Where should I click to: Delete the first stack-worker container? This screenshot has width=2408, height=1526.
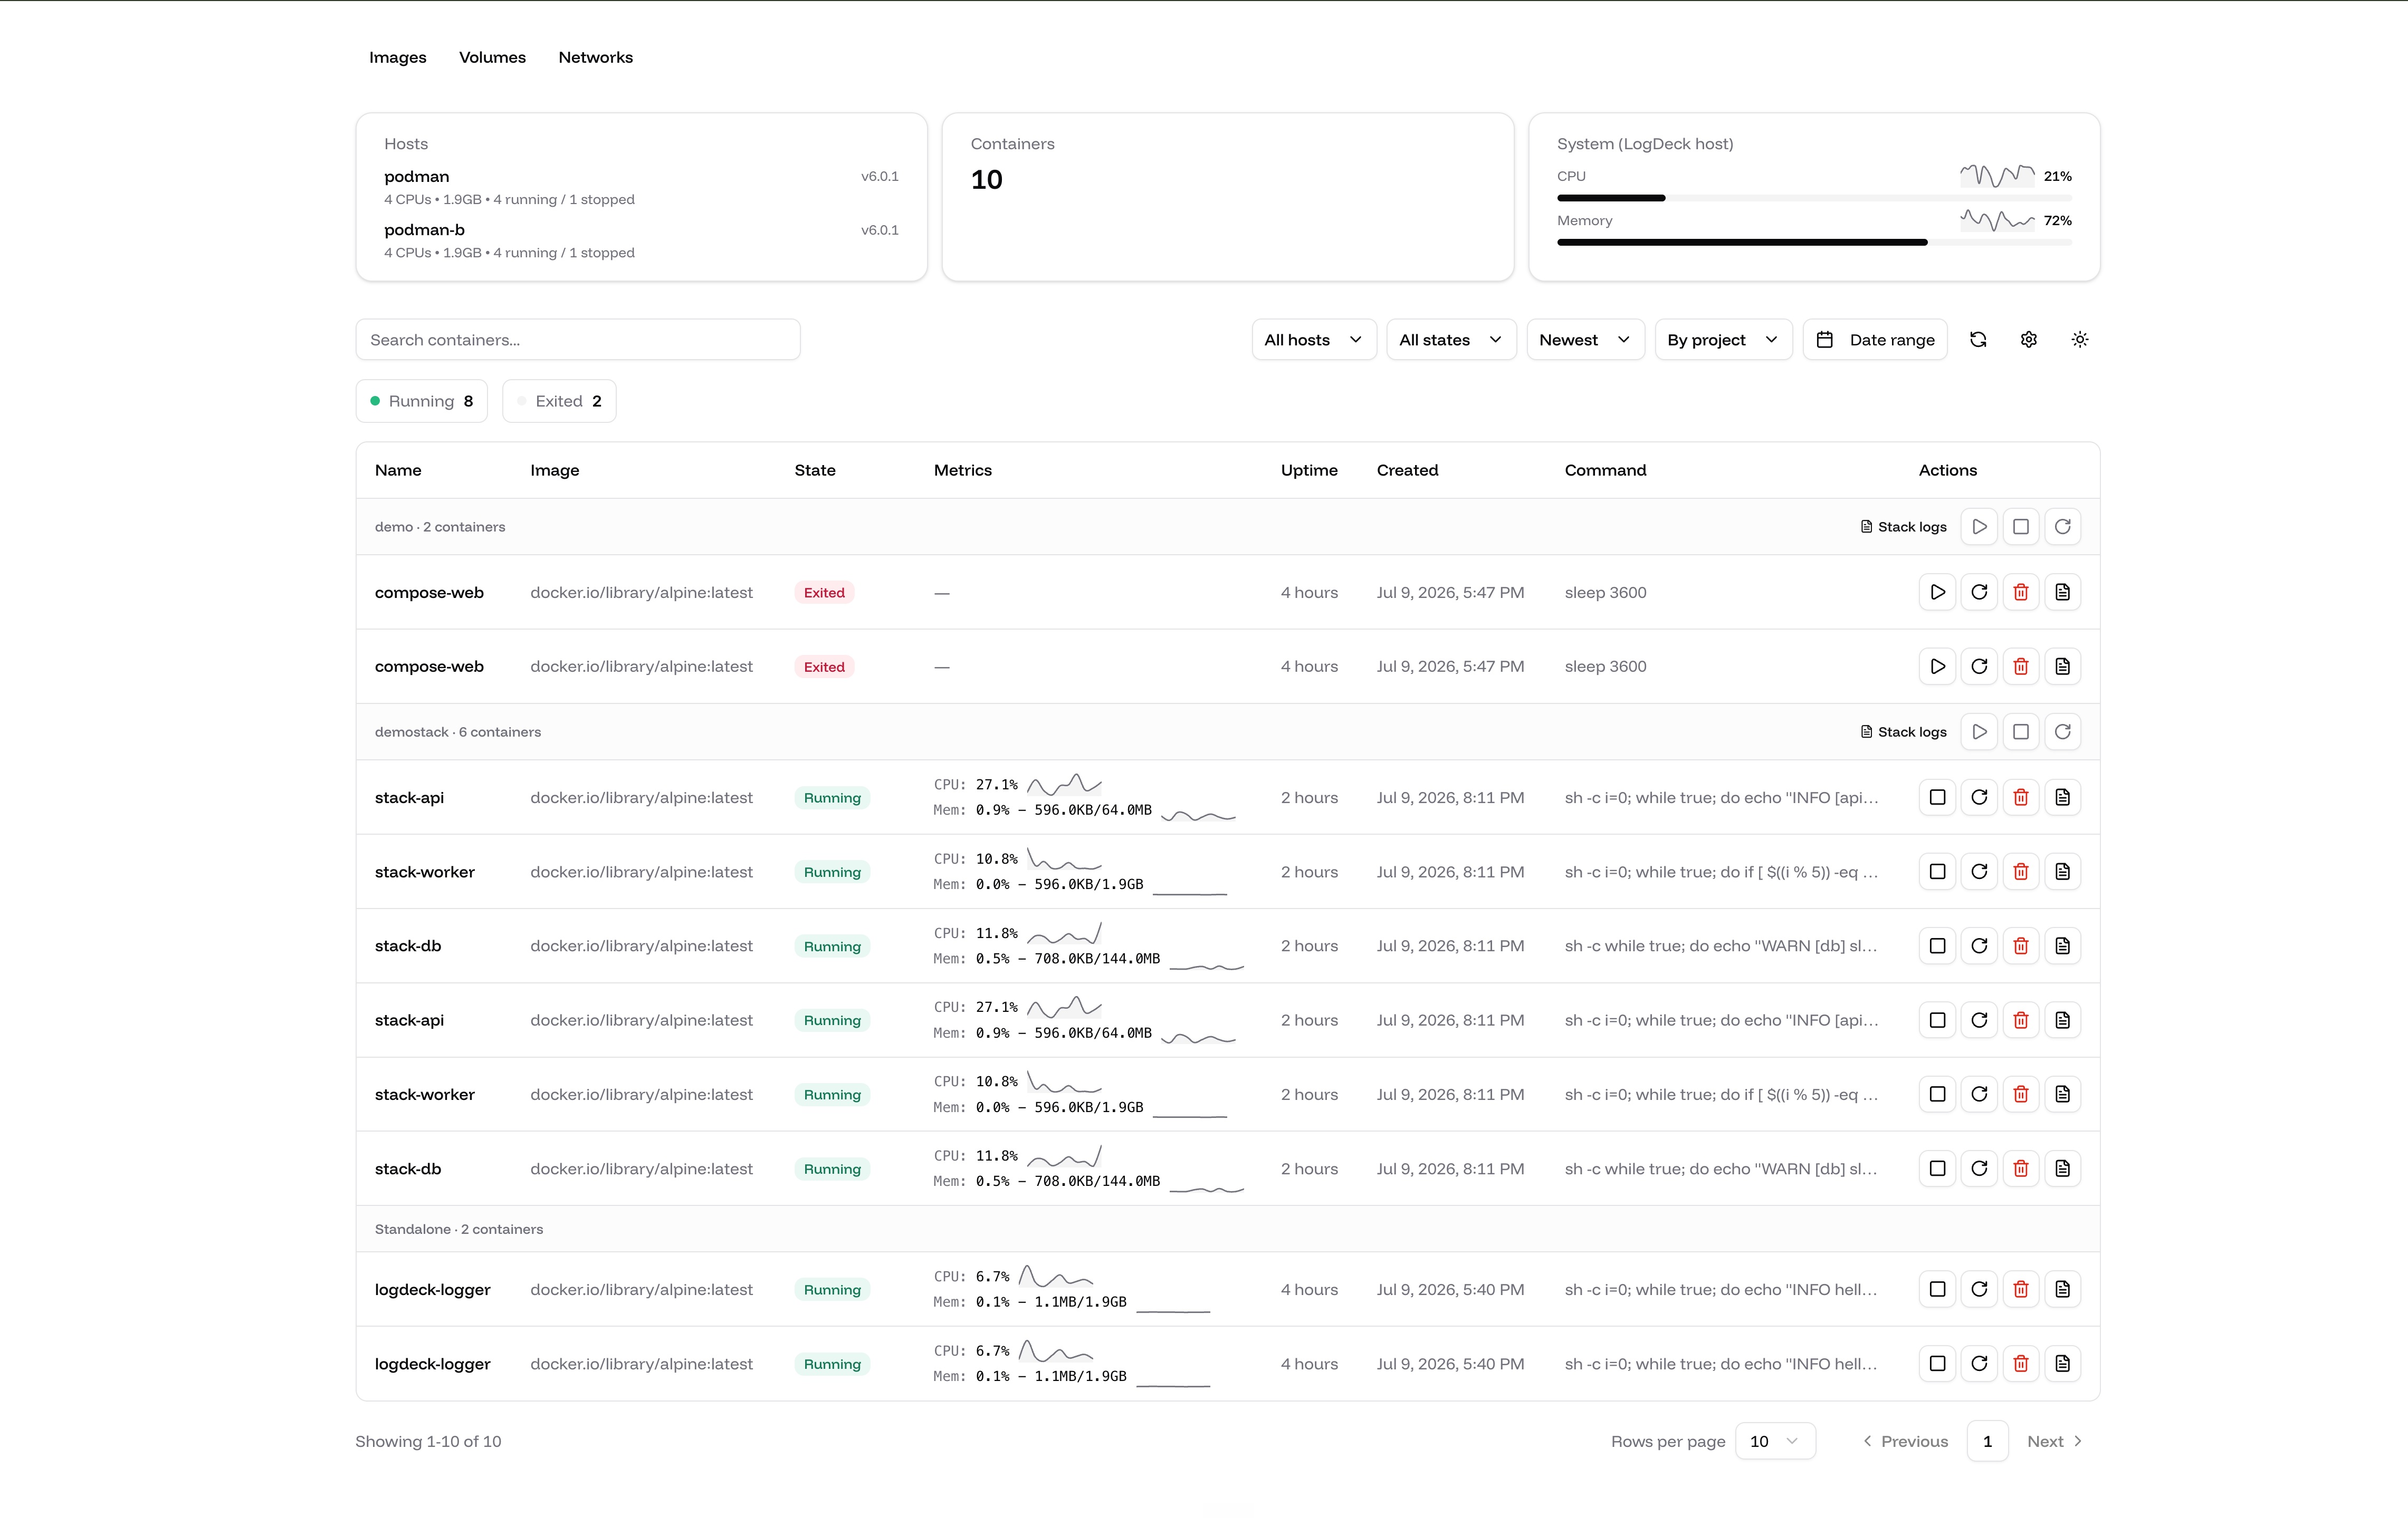point(2020,872)
